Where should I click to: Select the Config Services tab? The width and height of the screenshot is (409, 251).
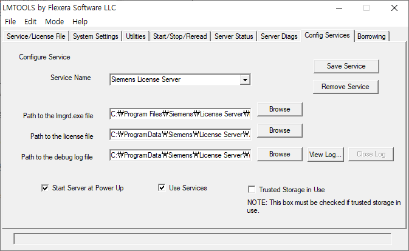point(328,35)
